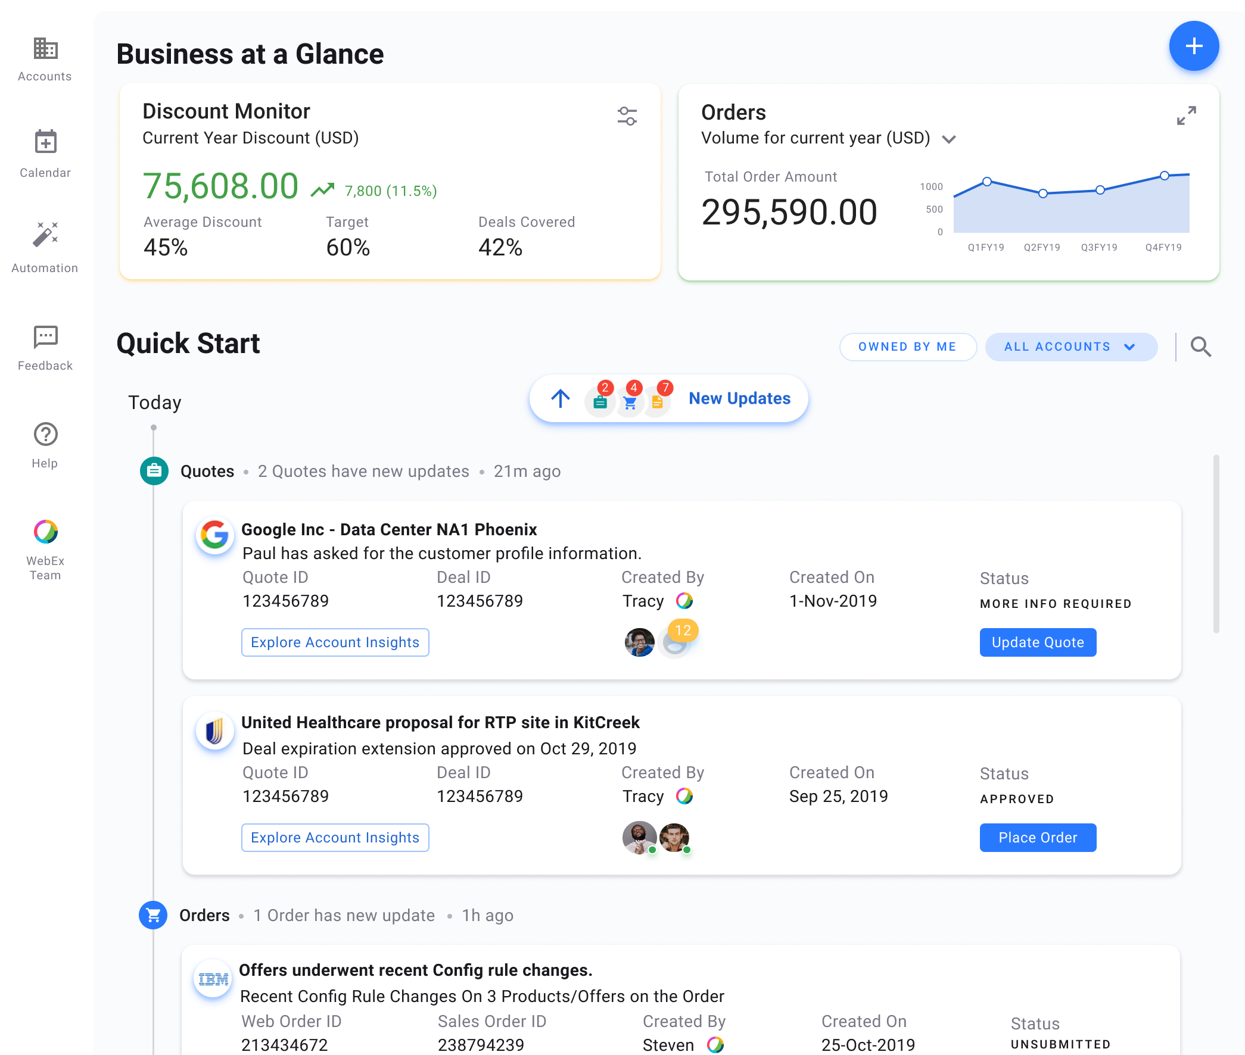Click the Quick Start vertical scrollbar

1215,543
